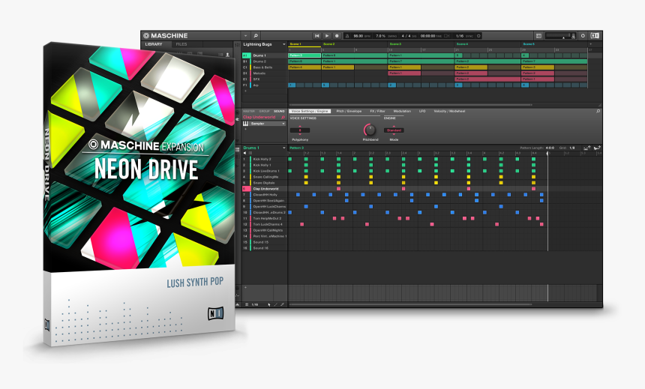The image size is (645, 389).
Task: Select the Drums 1 group A1
Action: (x=265, y=55)
